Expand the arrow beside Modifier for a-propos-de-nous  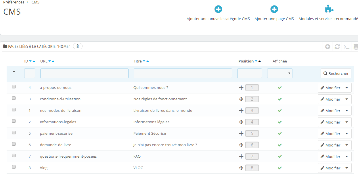346,88
